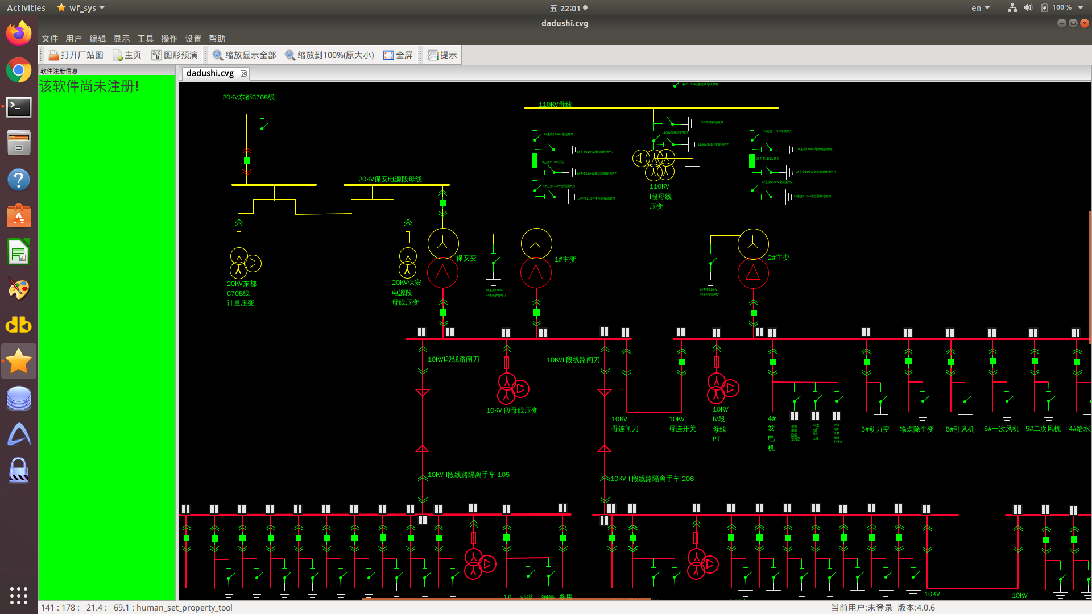Image resolution: width=1092 pixels, height=614 pixels.
Task: Close the dadushi.cvg tab
Action: [x=243, y=73]
